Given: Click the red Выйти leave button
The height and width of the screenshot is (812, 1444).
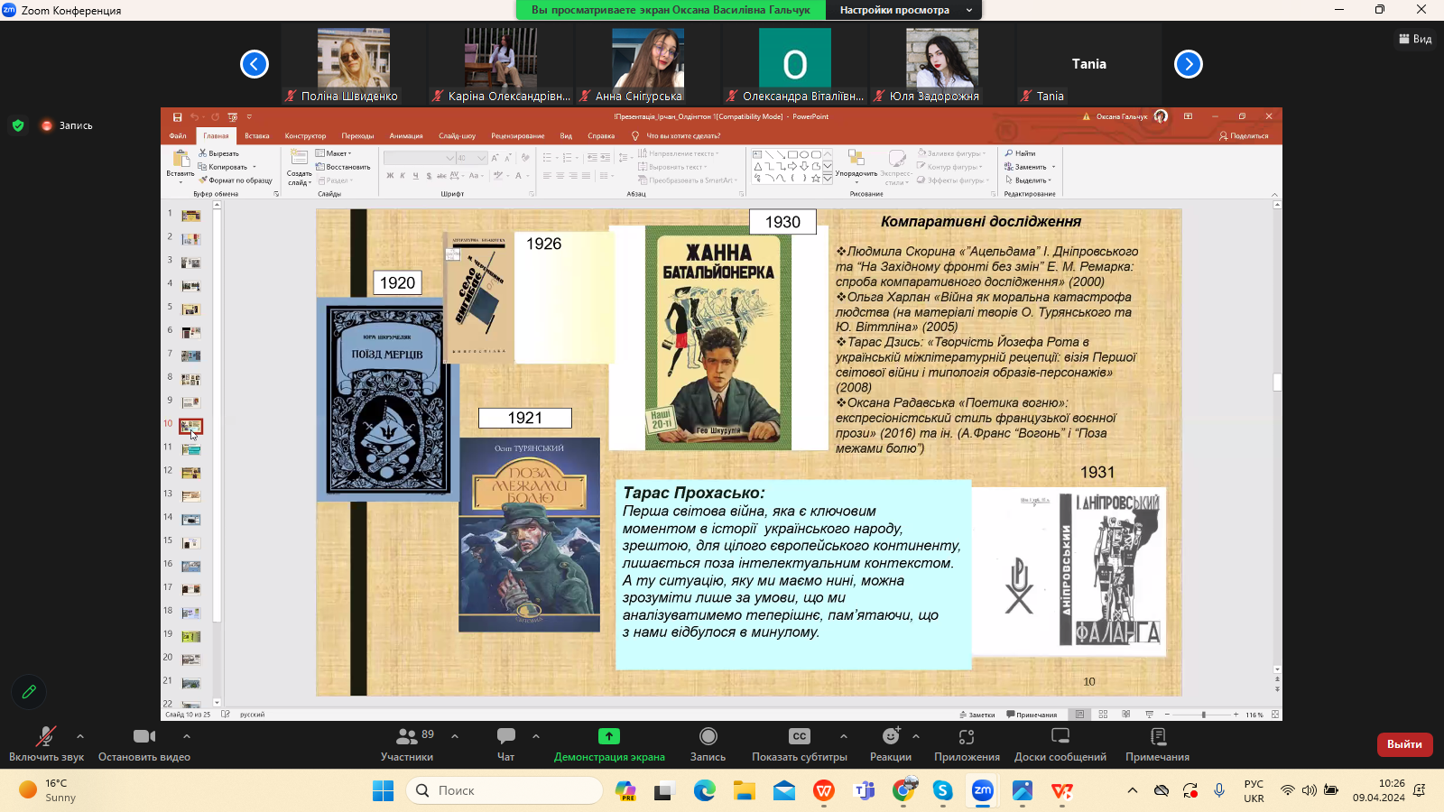Looking at the screenshot, I should (1404, 744).
